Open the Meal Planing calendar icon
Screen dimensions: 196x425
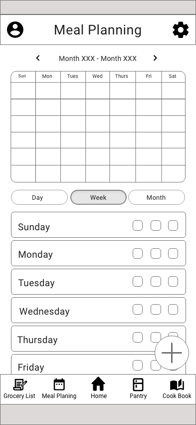point(59,385)
